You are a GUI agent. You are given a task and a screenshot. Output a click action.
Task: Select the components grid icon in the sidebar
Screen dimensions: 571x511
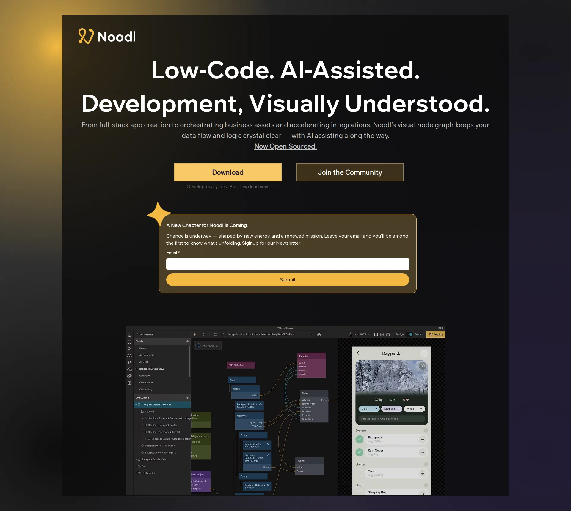[x=130, y=342]
